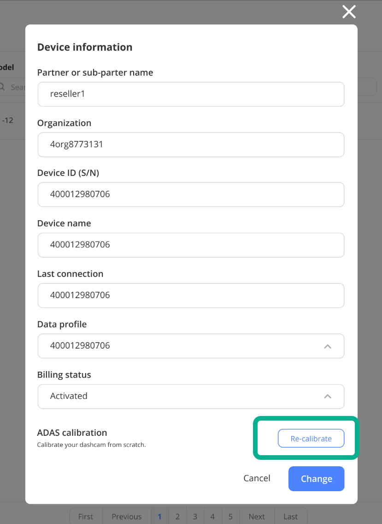Viewport: 382px width, 524px height.
Task: Click the search magnifier icon behind dialog
Action: tap(2, 87)
